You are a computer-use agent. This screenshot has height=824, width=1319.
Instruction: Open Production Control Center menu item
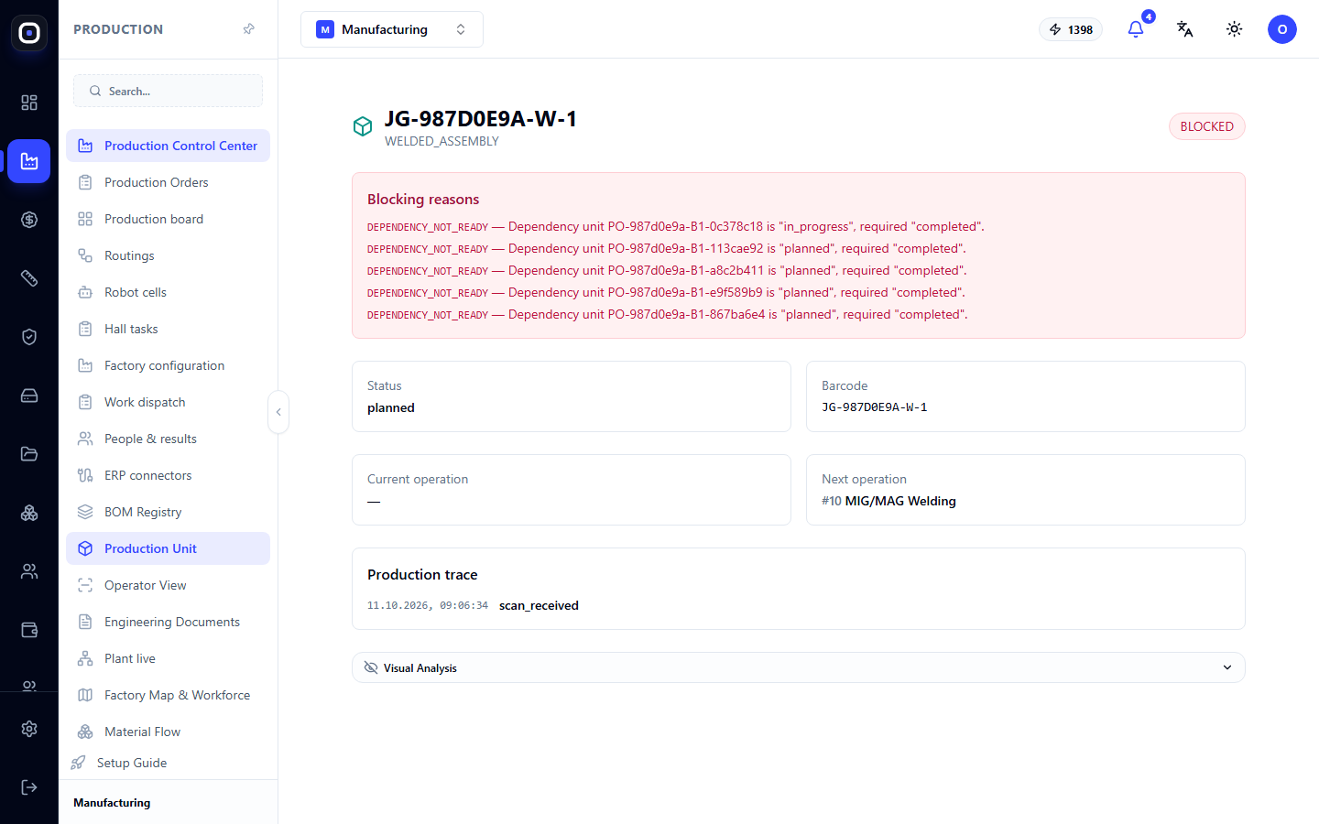point(168,146)
